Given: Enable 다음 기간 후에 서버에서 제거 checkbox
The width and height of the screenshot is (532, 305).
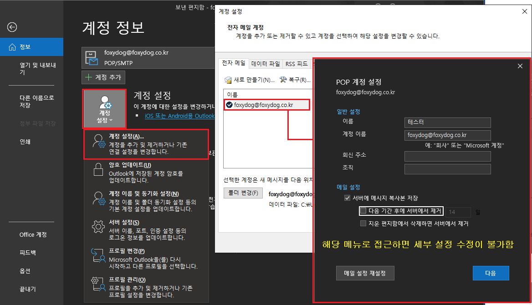Looking at the screenshot, I should click(363, 211).
